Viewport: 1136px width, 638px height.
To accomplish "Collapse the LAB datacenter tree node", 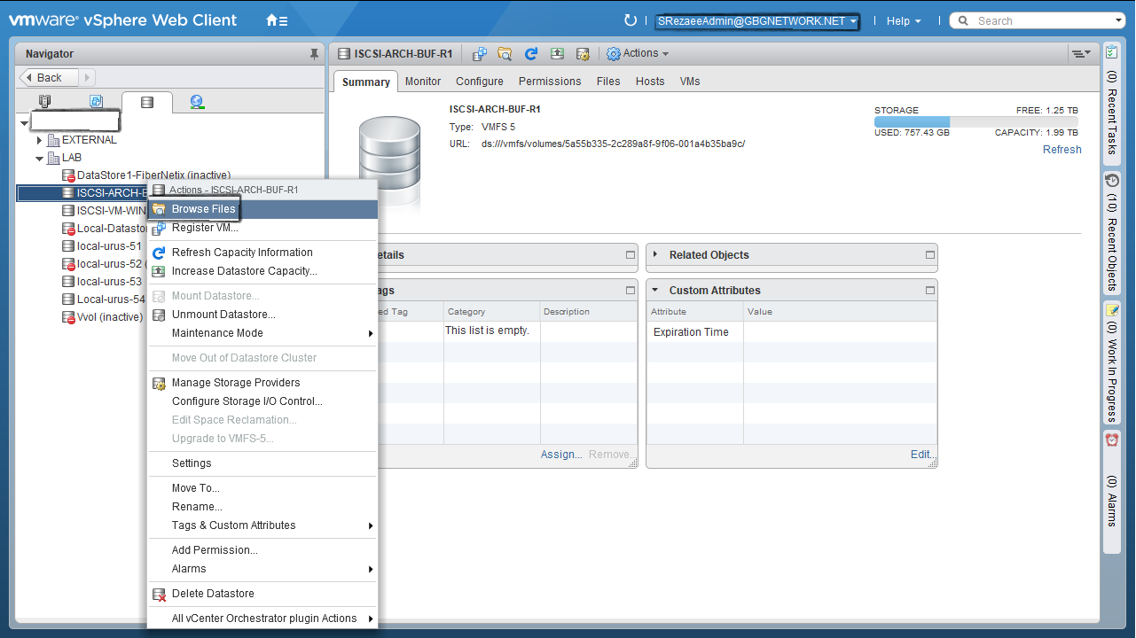I will click(x=39, y=158).
